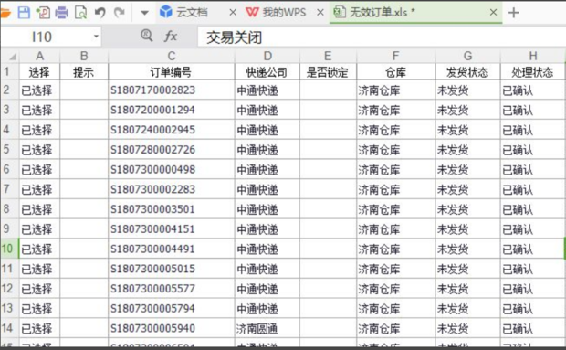Select column D header
Screen dimensions: 566x350
[x=267, y=56]
